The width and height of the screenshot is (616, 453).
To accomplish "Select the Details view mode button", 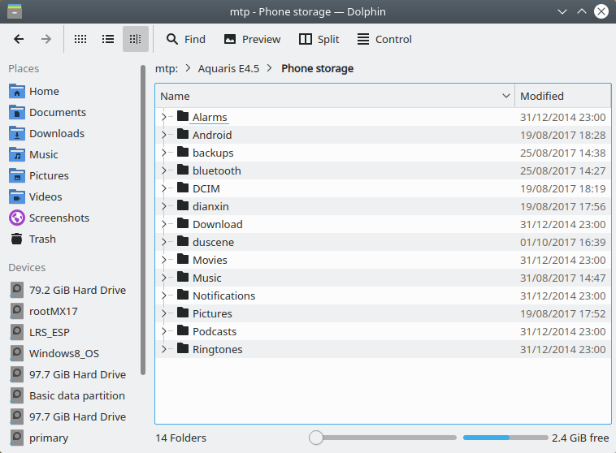I will [x=136, y=39].
